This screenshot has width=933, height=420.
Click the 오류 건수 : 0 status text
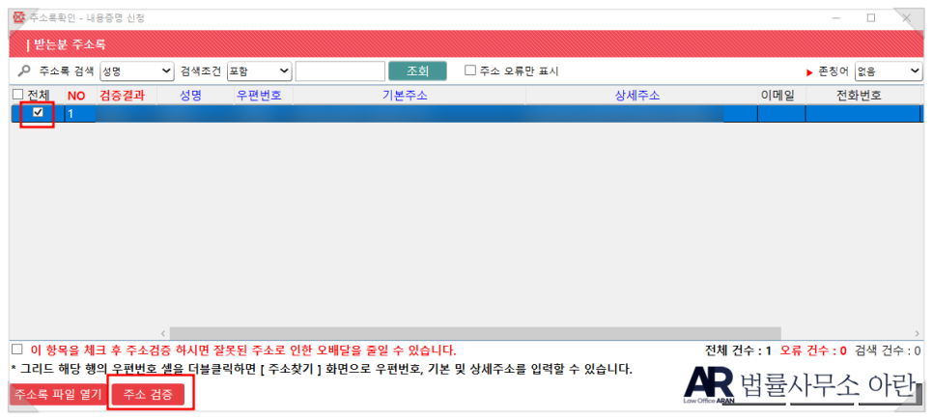(813, 350)
